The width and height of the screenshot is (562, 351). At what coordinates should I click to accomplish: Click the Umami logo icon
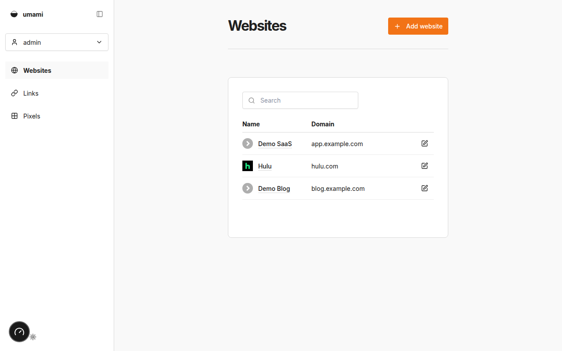pos(14,14)
